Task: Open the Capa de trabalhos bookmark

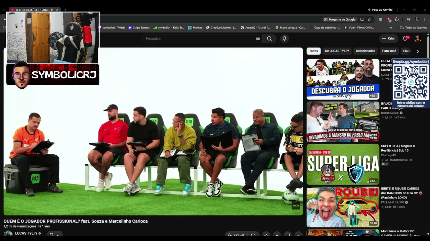Action: pos(325,28)
